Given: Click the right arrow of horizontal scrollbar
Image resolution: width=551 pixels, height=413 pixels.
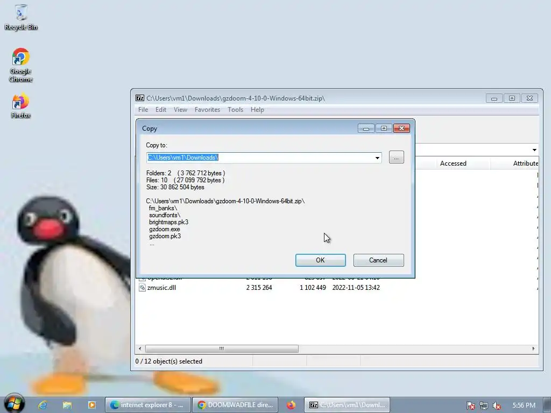Looking at the screenshot, I should 533,348.
